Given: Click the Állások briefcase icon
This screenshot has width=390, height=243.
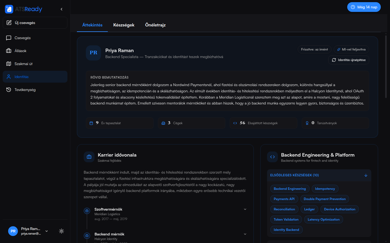Looking at the screenshot, I should point(9,51).
